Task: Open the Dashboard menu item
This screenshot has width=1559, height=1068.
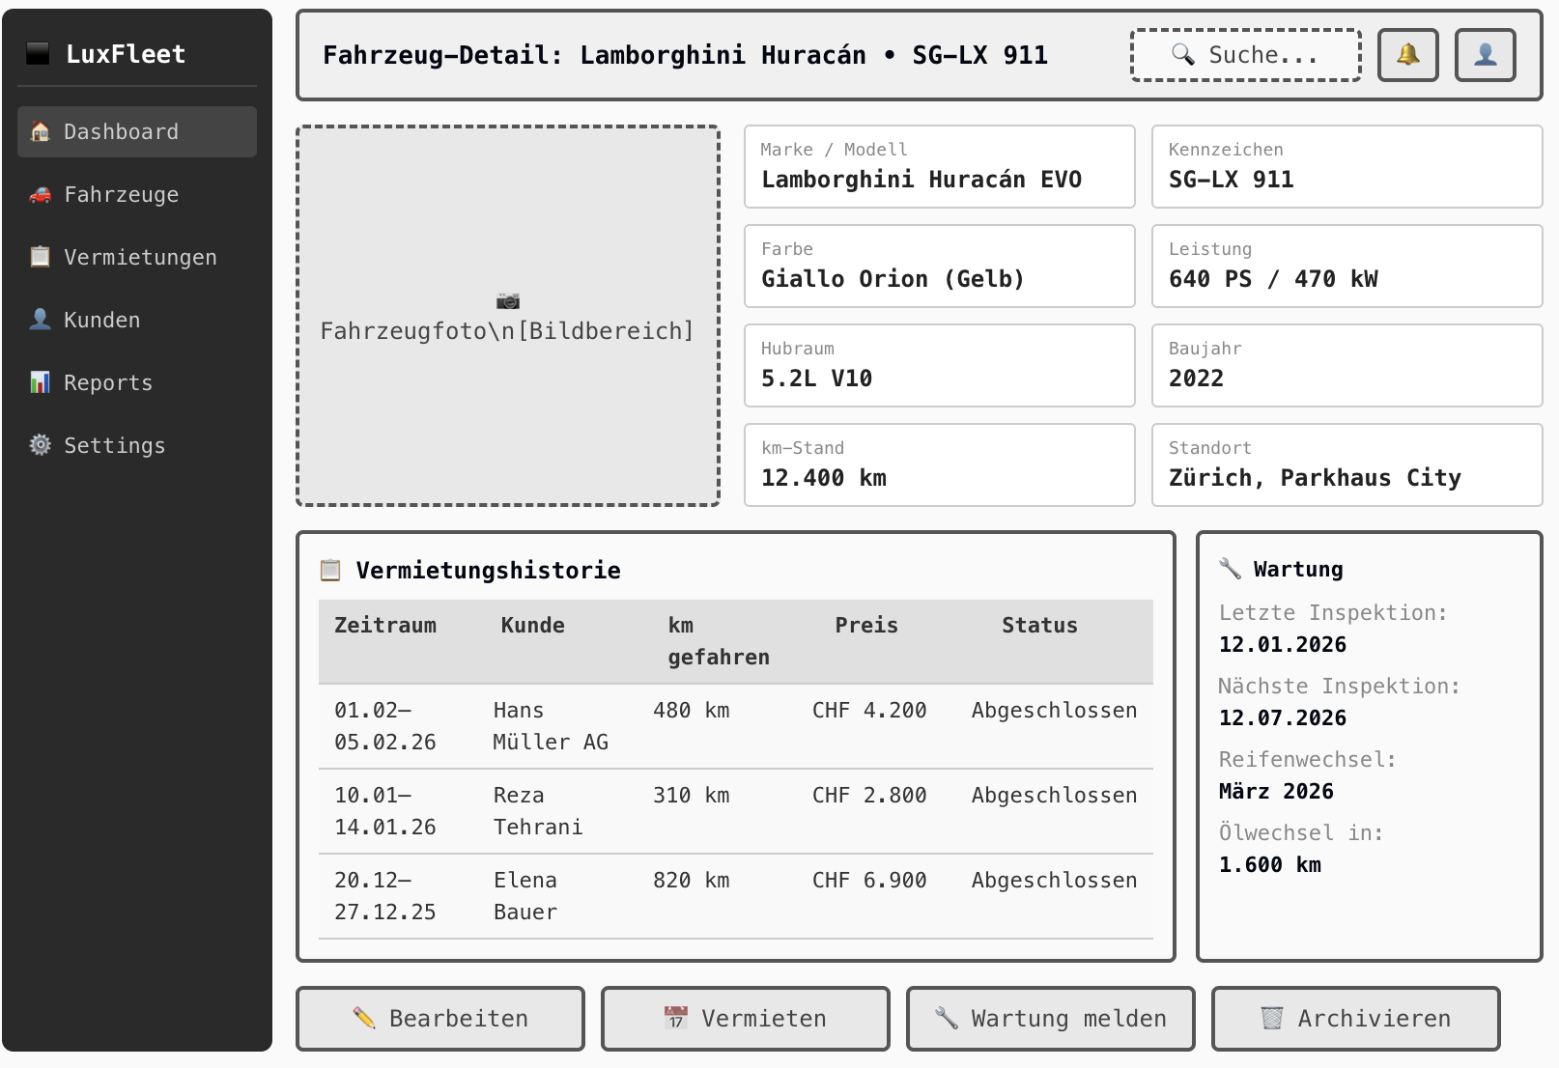Action: click(x=137, y=131)
